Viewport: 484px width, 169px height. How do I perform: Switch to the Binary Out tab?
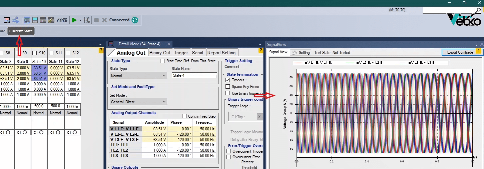pos(159,53)
